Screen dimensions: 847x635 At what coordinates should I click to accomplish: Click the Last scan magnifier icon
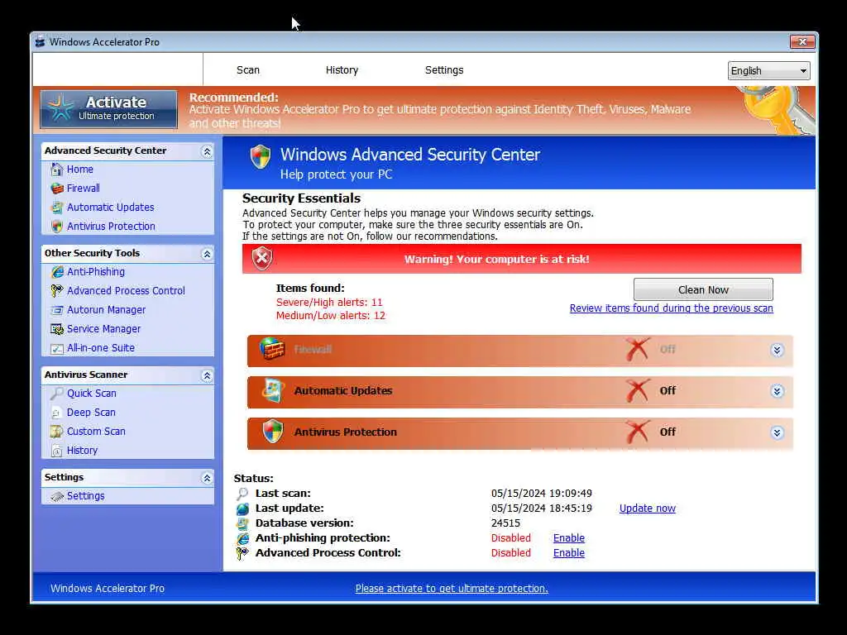click(242, 494)
